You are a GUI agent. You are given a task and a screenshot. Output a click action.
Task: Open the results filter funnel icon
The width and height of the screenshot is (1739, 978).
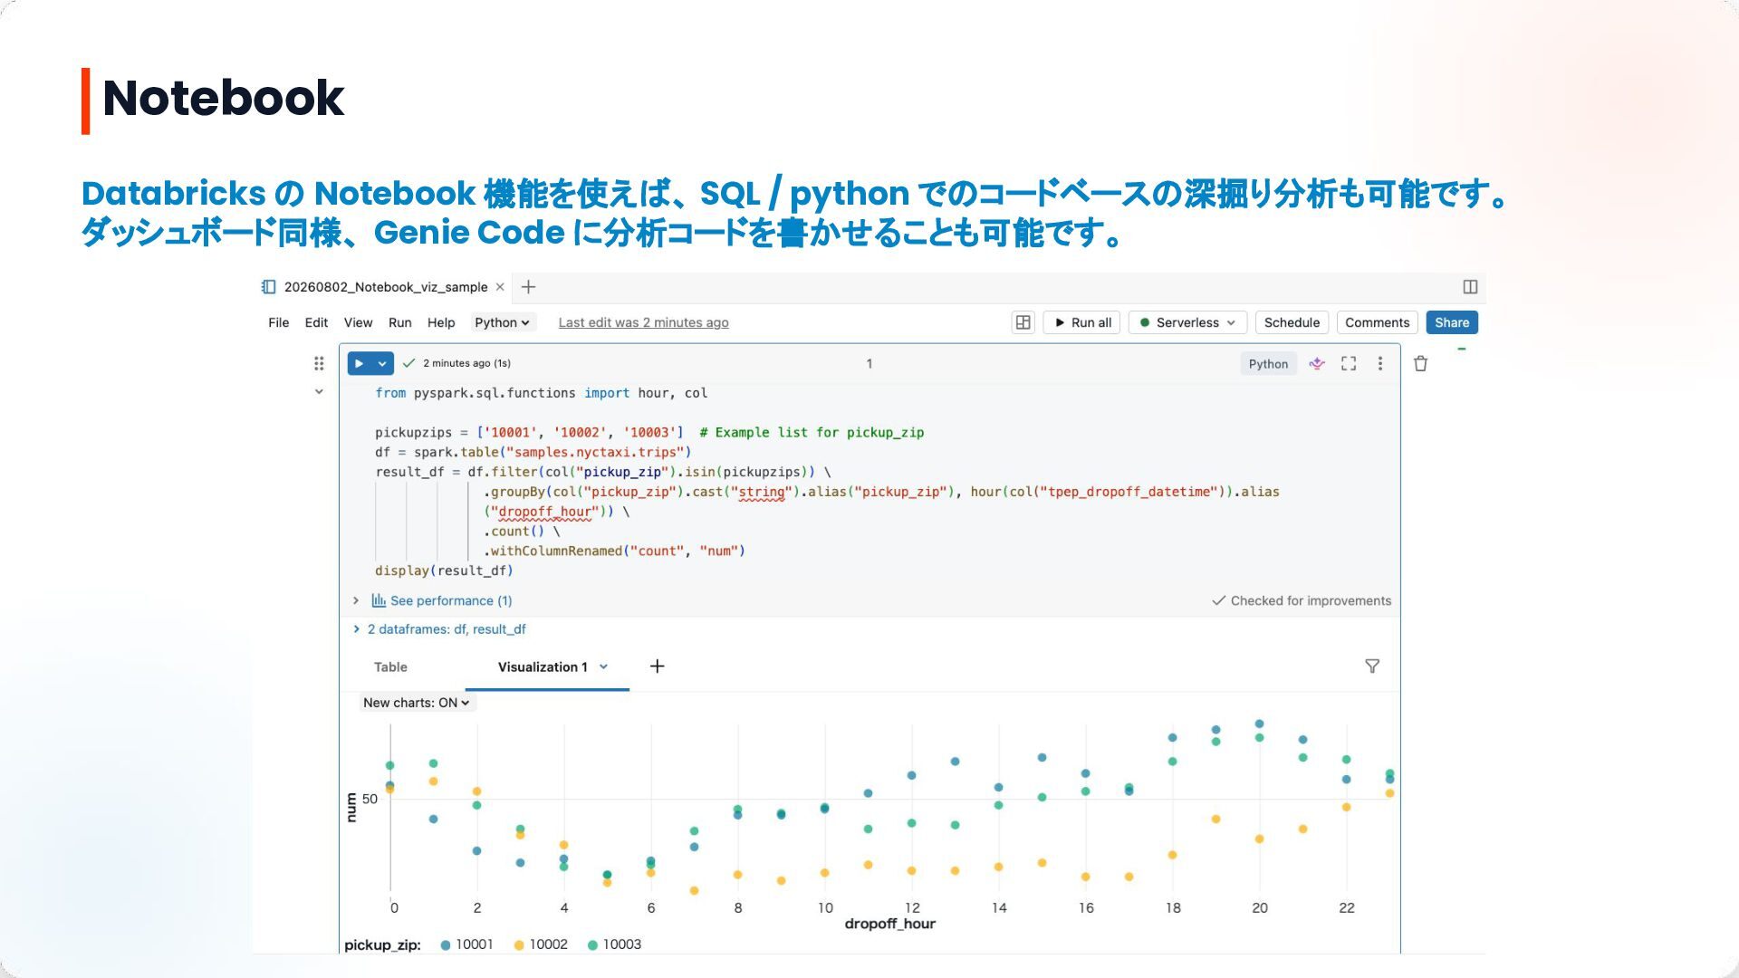point(1372,666)
